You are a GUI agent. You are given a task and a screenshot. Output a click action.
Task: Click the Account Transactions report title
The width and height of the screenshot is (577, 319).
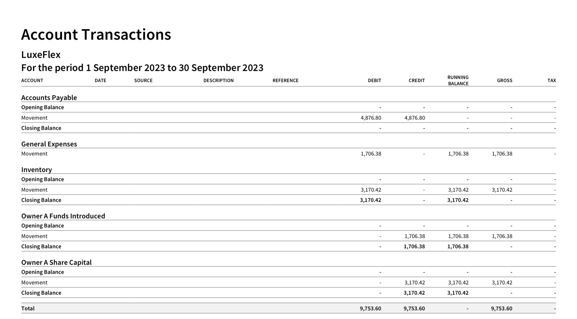click(96, 34)
